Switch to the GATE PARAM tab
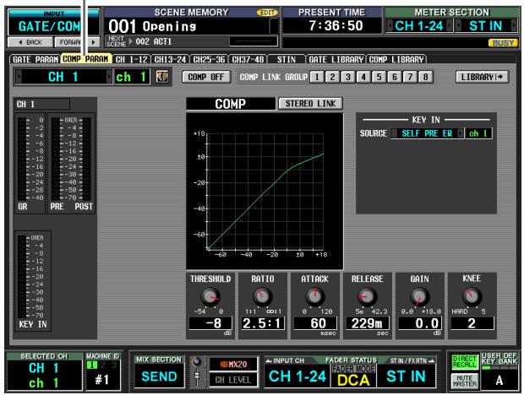The height and width of the screenshot is (395, 524). click(35, 59)
